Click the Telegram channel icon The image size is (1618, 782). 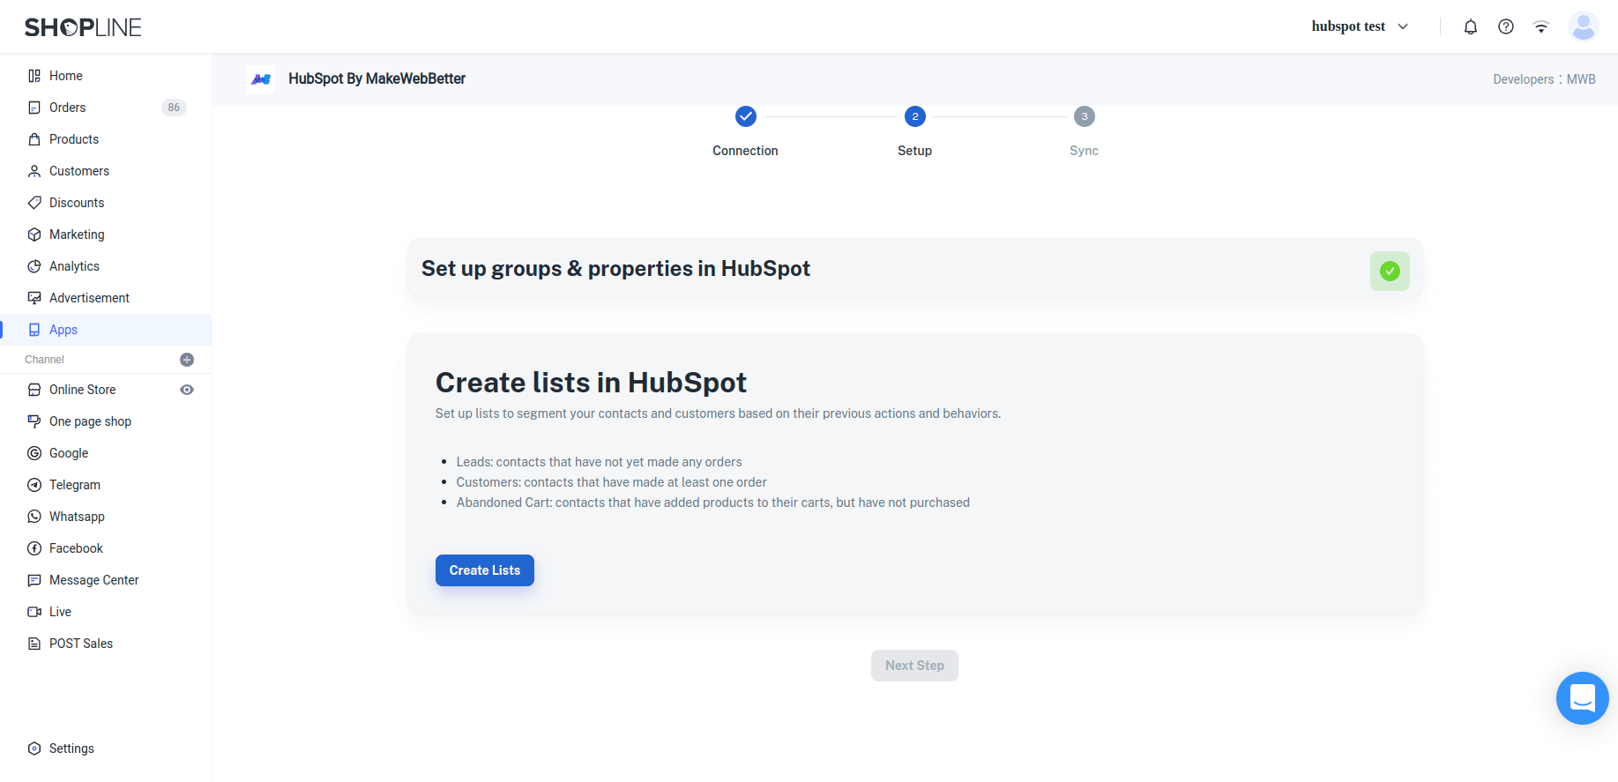click(x=34, y=485)
